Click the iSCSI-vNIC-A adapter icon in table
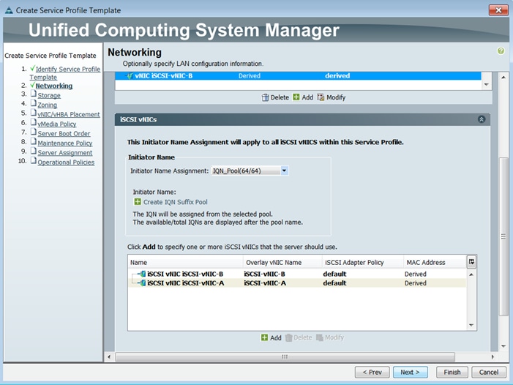 (142, 283)
